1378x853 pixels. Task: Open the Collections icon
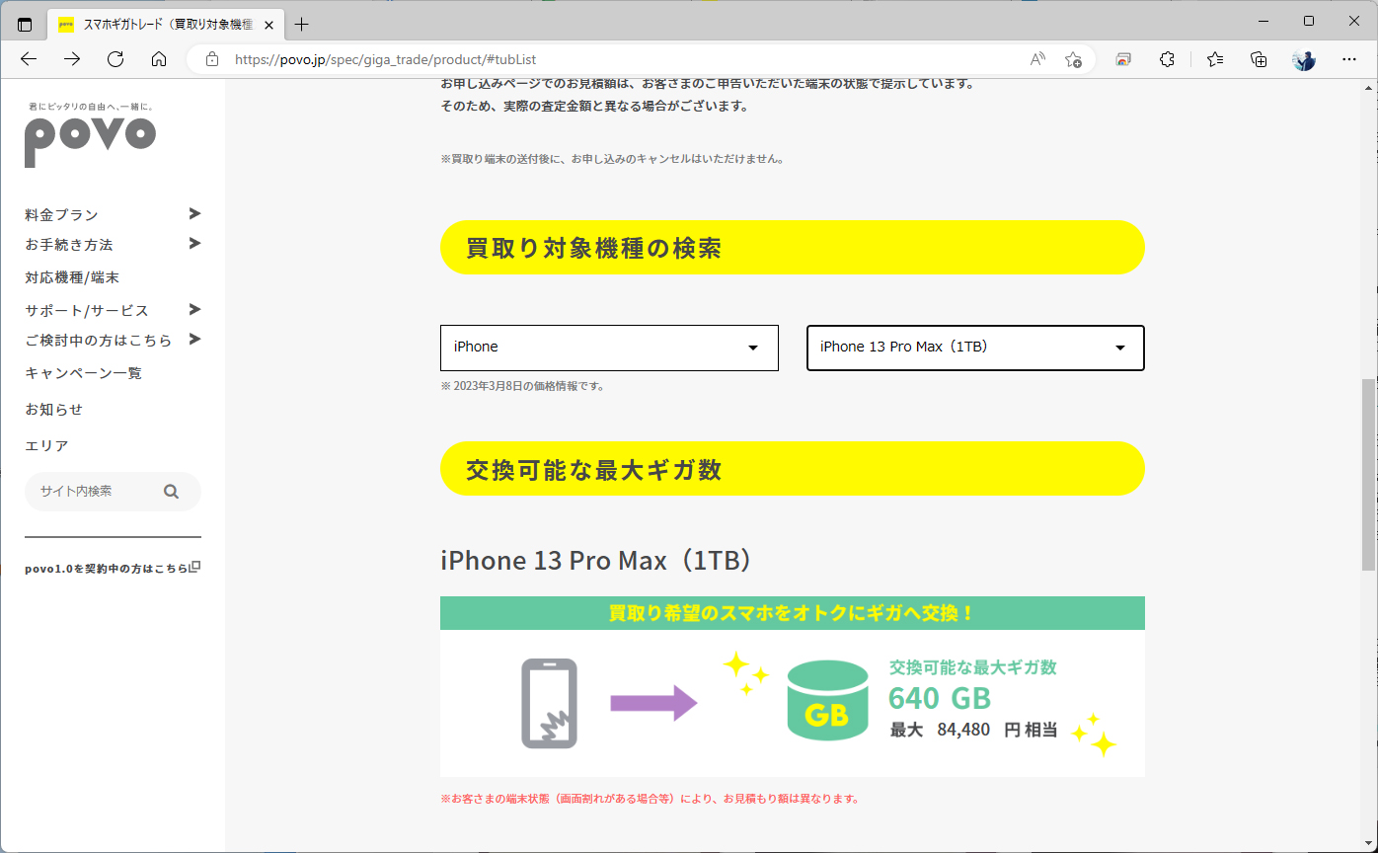coord(1259,59)
